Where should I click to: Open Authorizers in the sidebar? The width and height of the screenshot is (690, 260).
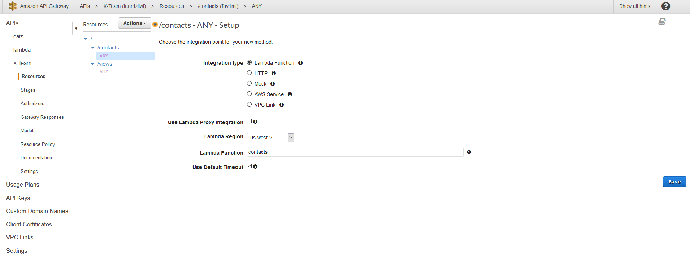pos(32,104)
